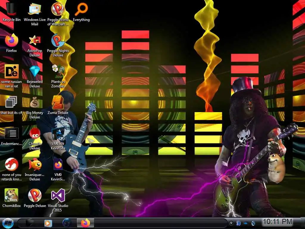This screenshot has width=305, height=229.
Task: Select Visual Studio 2015 shortcut
Action: pyautogui.click(x=58, y=200)
